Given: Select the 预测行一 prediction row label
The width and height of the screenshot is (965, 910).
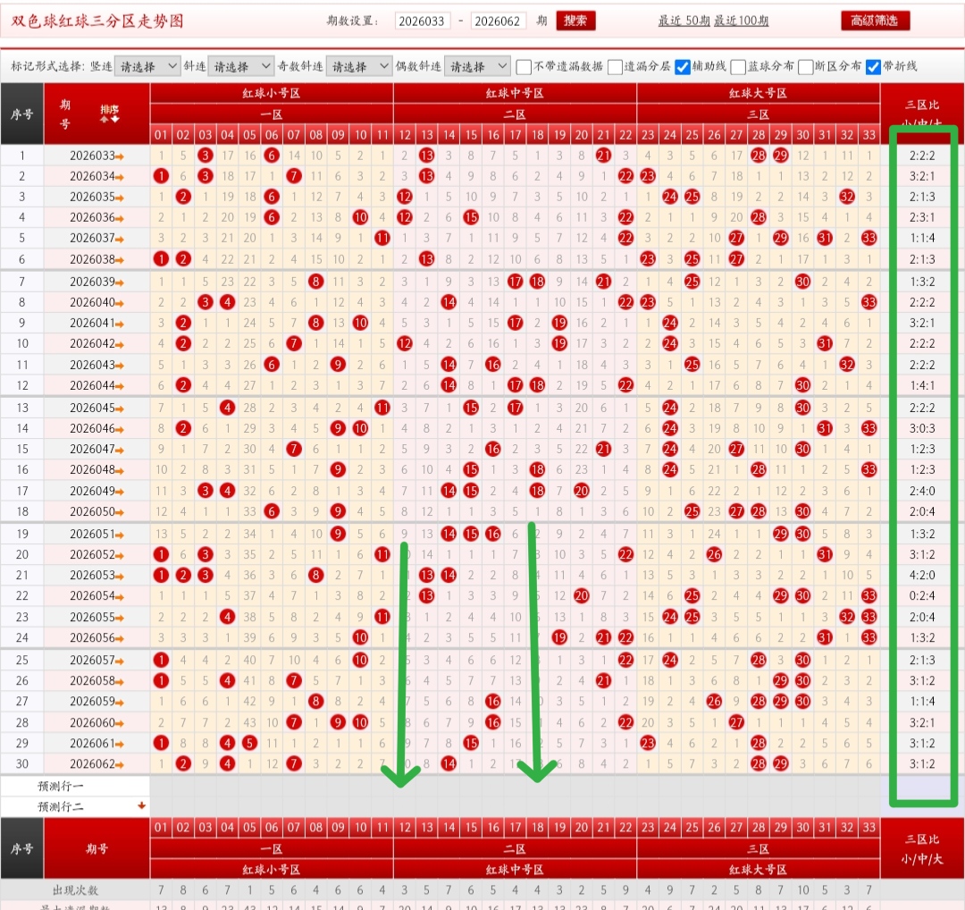Looking at the screenshot, I should (61, 786).
